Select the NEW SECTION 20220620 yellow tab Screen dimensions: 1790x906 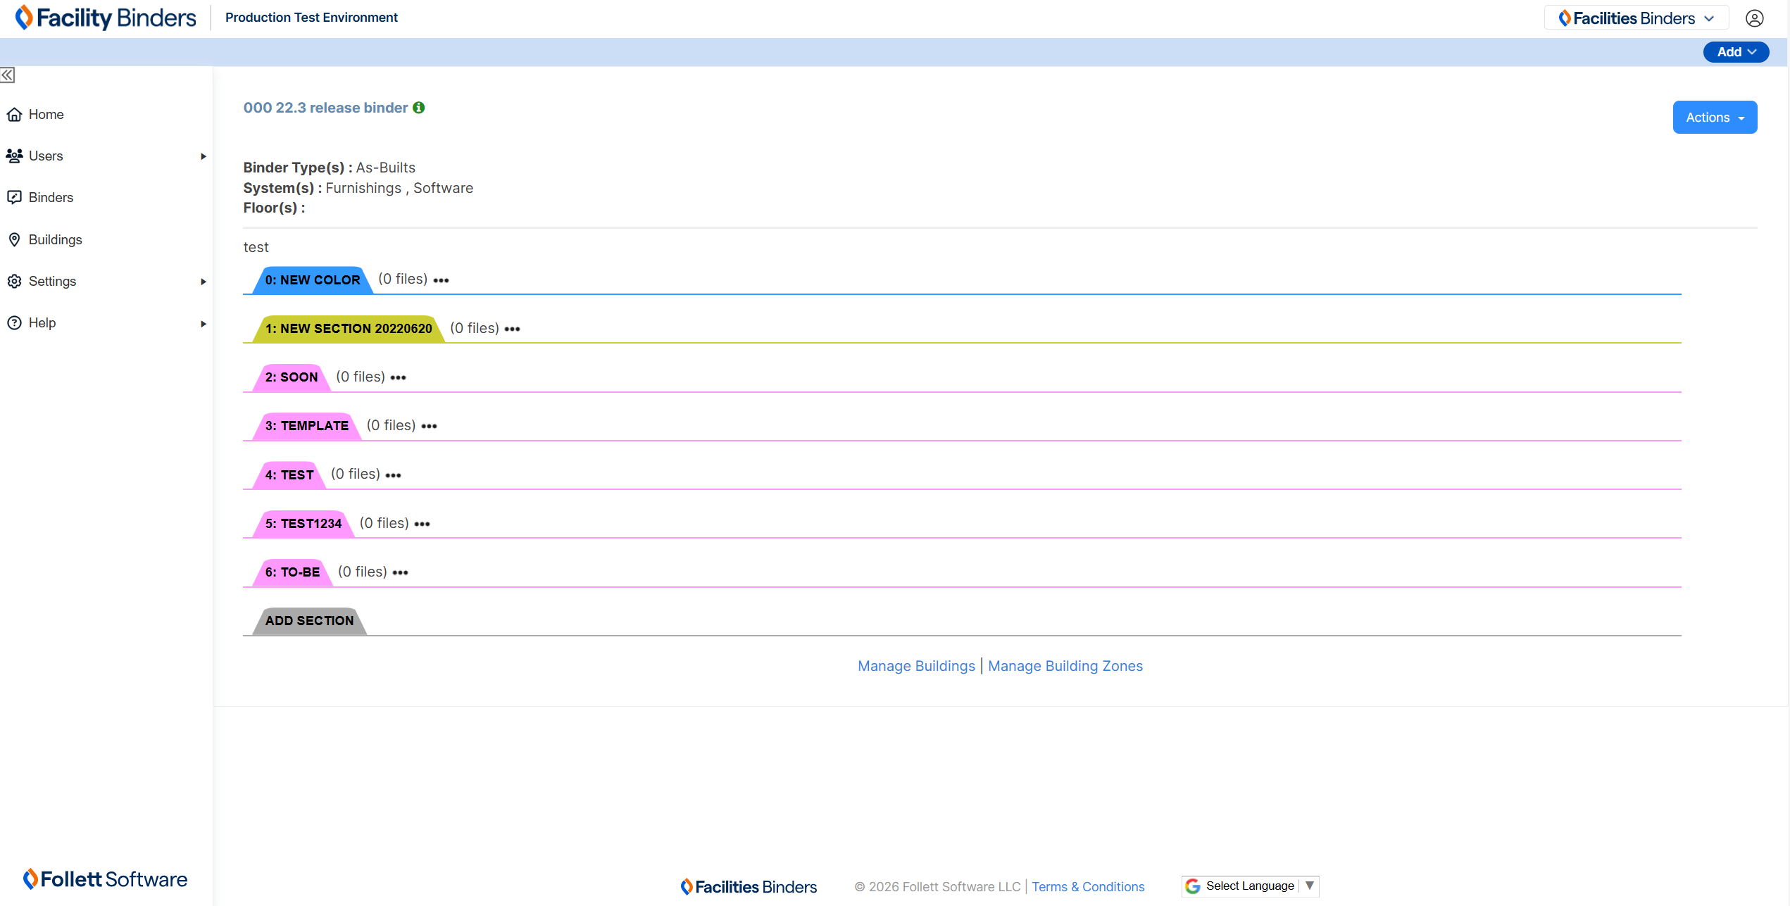(349, 329)
